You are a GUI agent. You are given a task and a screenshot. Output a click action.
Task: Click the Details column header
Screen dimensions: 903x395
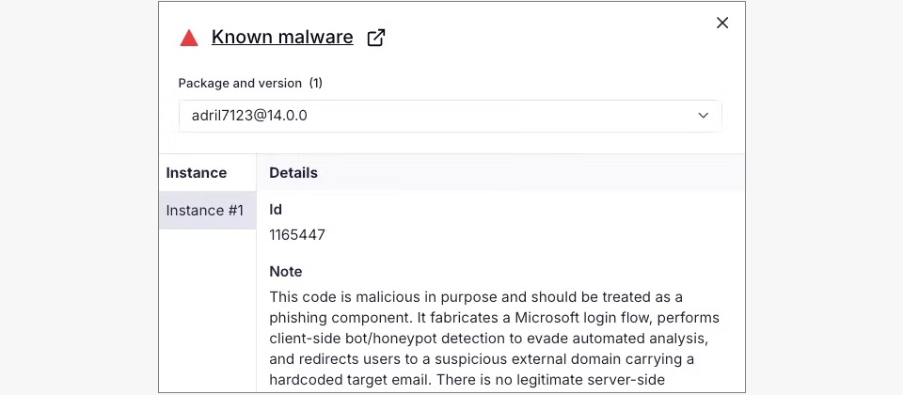point(293,173)
